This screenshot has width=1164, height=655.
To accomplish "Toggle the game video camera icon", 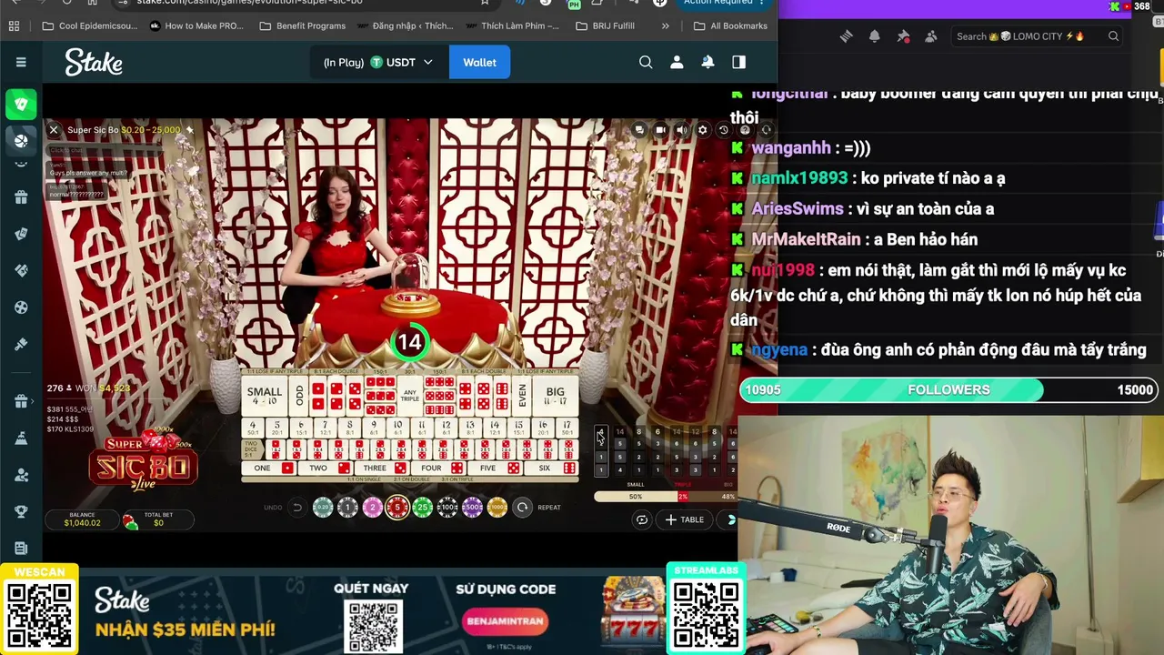I will 660,130.
